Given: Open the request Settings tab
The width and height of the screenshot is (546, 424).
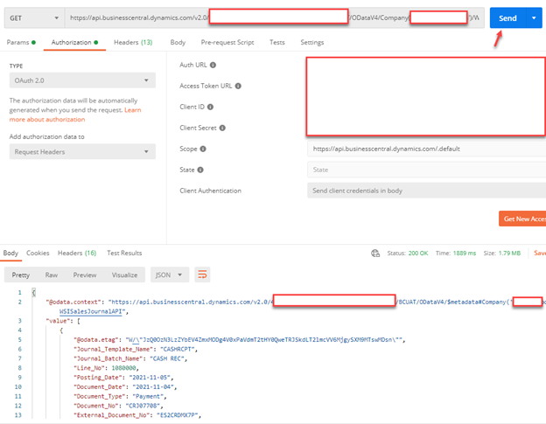Looking at the screenshot, I should pyautogui.click(x=312, y=43).
